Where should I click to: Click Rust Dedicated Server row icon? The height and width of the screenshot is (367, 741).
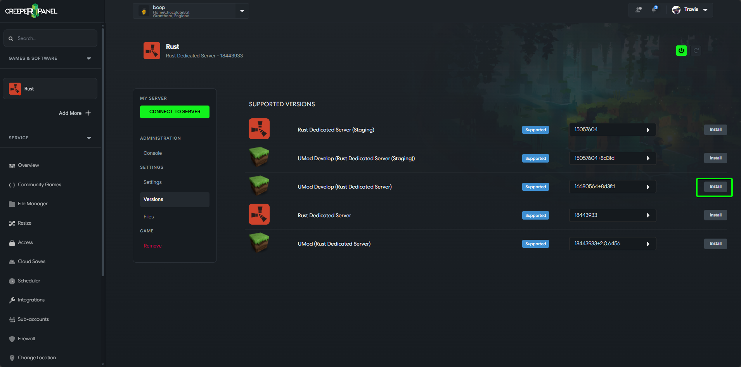(259, 214)
